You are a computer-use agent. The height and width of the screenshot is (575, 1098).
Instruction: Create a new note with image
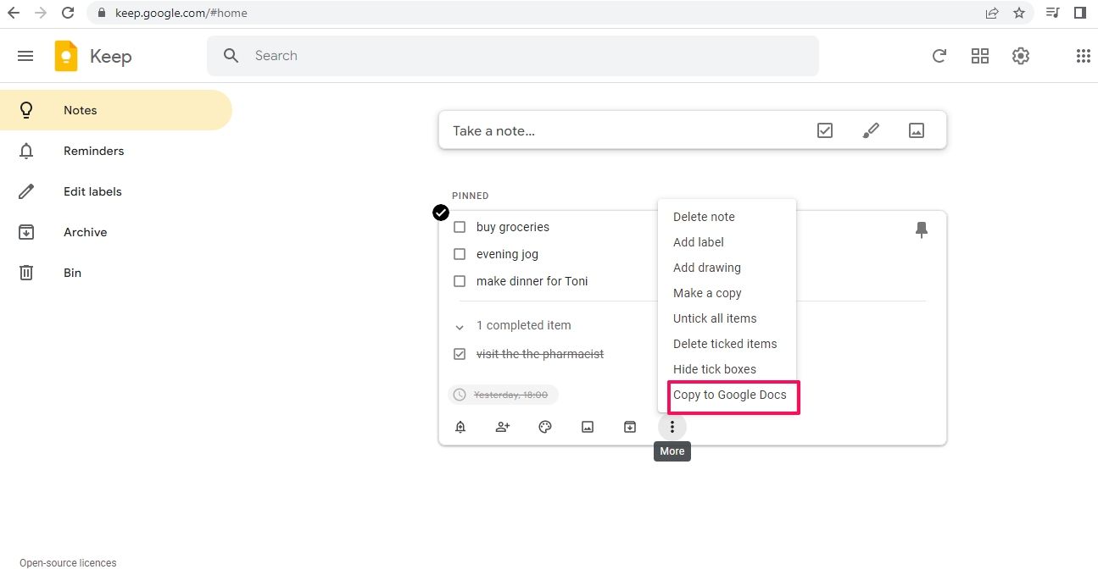(917, 130)
